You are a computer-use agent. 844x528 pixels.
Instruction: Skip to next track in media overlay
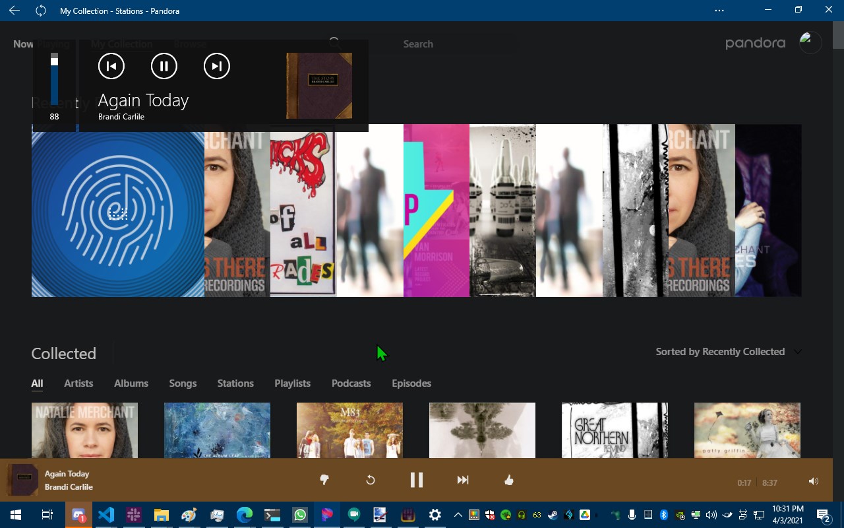point(217,66)
